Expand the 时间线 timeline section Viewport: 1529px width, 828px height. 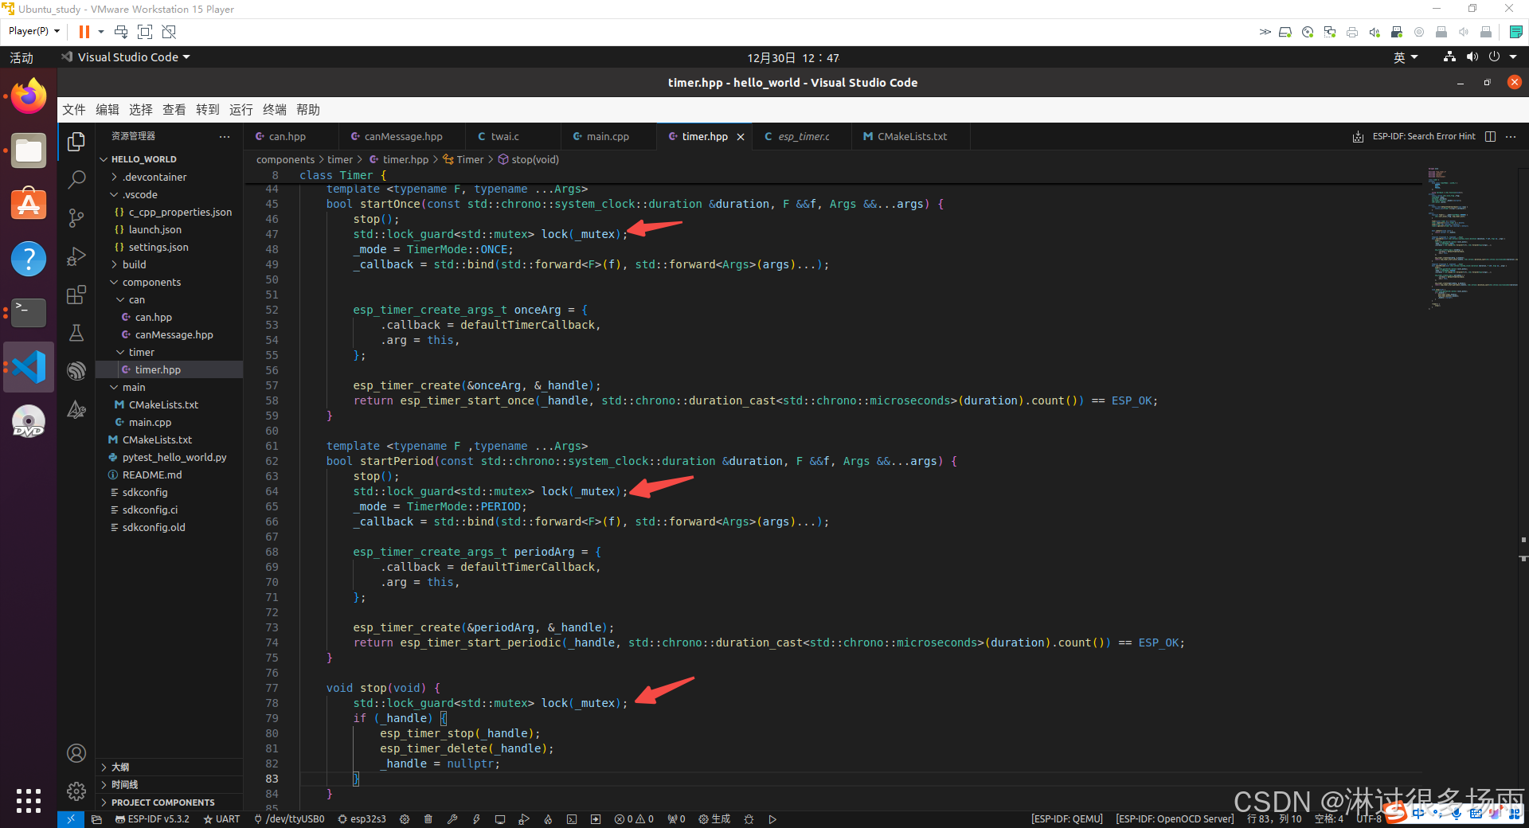169,784
